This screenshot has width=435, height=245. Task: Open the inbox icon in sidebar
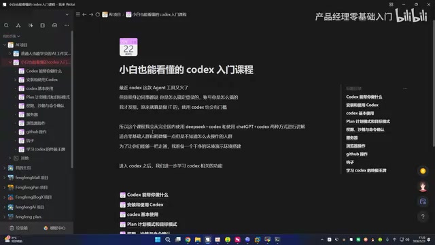coord(54,25)
